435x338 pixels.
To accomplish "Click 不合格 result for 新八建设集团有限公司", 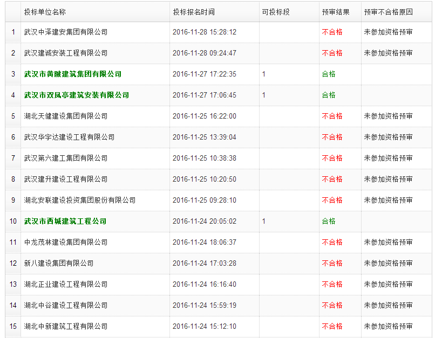I will pos(332,263).
